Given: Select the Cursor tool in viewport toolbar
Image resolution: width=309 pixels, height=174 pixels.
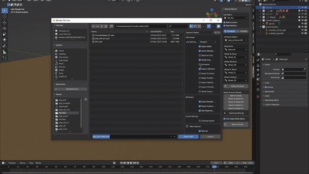Looking at the screenshot, I should pyautogui.click(x=4, y=16).
